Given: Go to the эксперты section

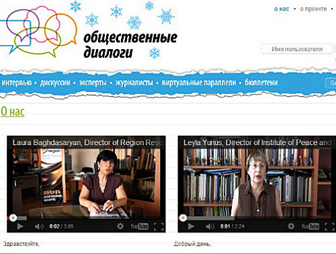Looking at the screenshot, I should tap(93, 83).
